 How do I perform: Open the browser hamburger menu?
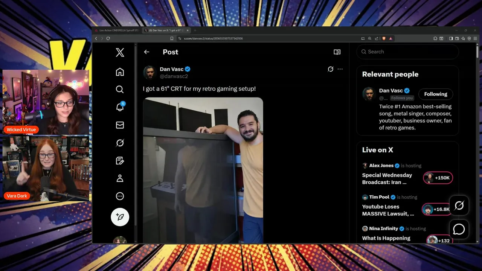tap(476, 38)
